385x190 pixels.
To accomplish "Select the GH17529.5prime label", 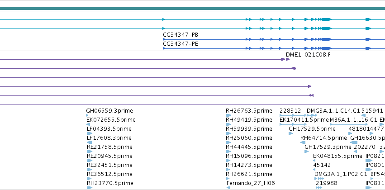I will tap(312, 129).
